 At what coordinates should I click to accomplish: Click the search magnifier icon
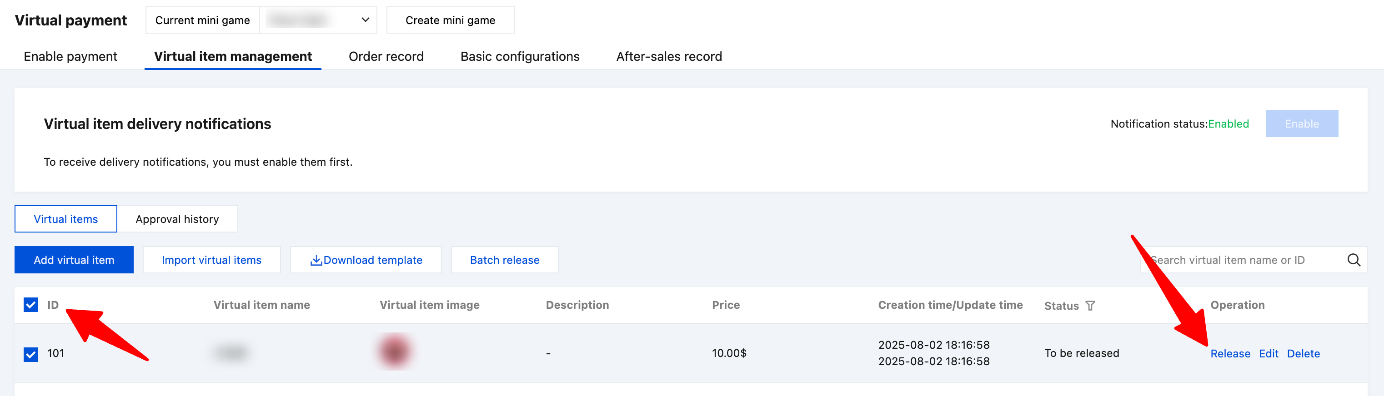[x=1354, y=260]
